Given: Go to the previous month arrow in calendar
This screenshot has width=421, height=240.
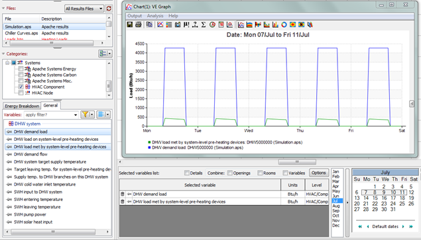Looking at the screenshot, I should [368, 227].
